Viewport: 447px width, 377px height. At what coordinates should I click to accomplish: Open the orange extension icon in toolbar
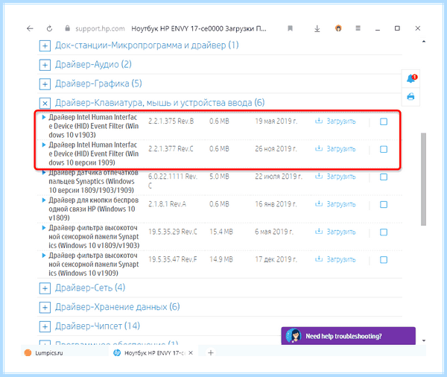tap(338, 28)
